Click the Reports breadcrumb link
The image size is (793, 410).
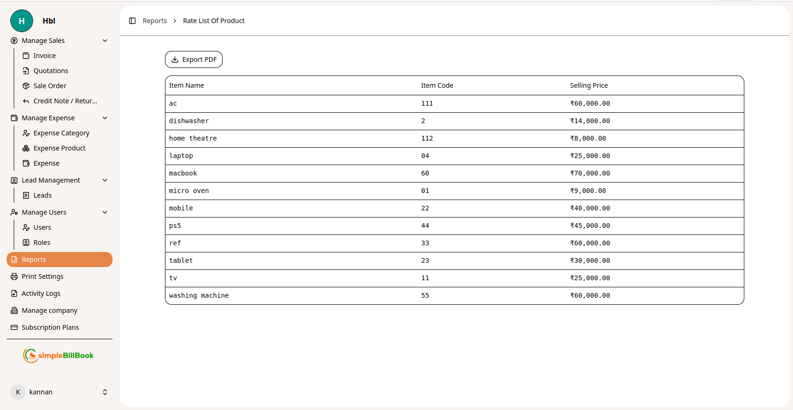pyautogui.click(x=155, y=21)
